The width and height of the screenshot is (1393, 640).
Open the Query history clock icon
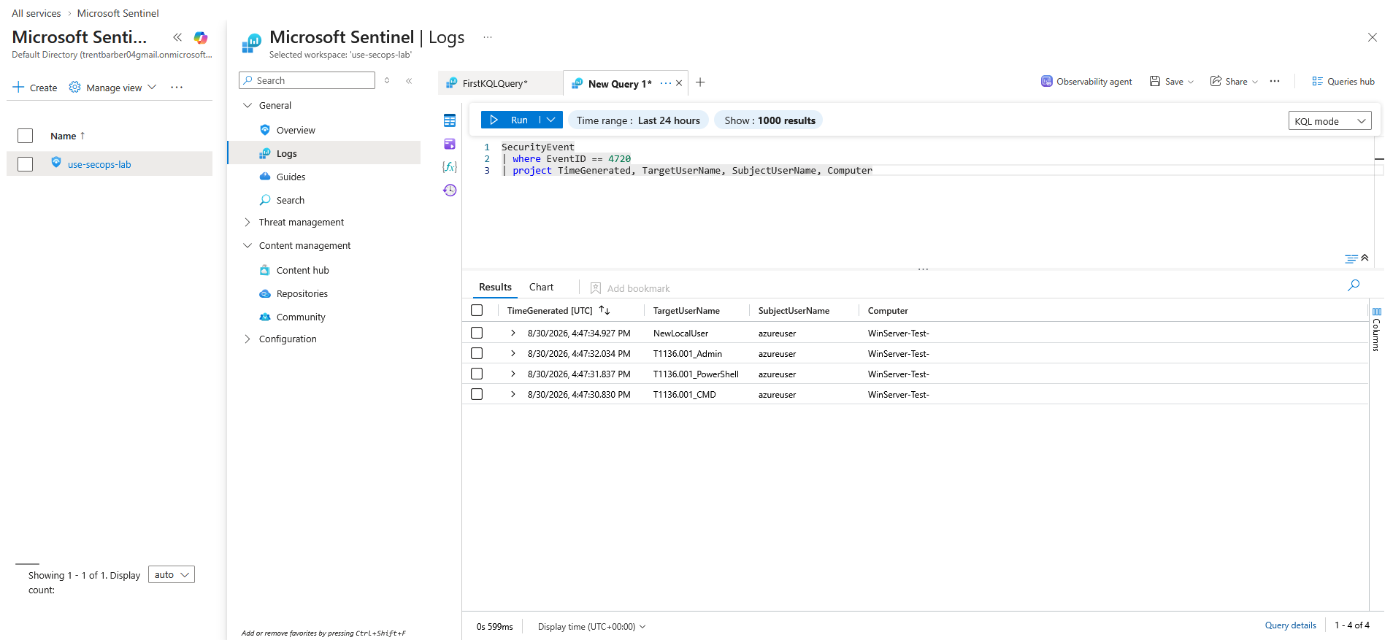(450, 190)
